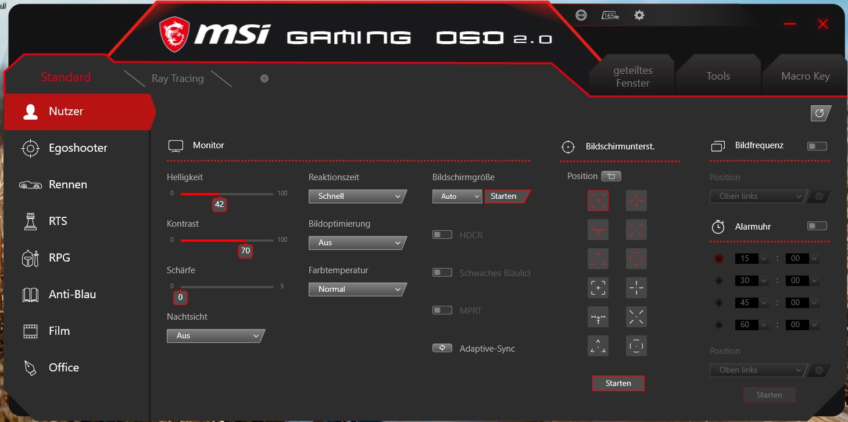Pick the white circle crosshair

[636, 346]
